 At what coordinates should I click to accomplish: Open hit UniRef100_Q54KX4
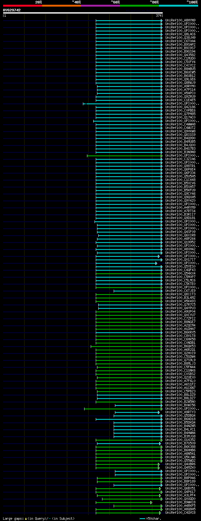[180, 274]
